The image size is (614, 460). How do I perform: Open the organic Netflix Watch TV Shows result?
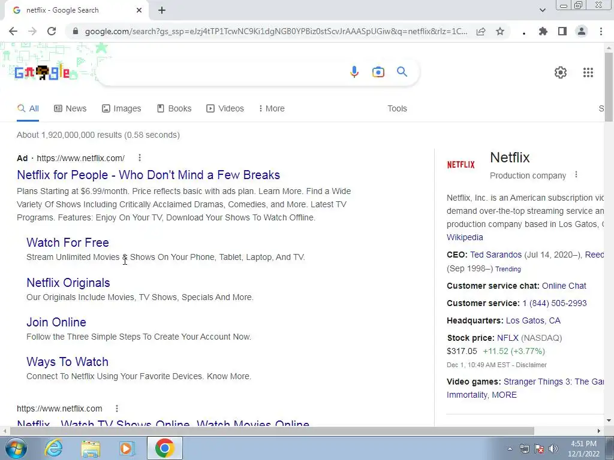click(x=163, y=422)
